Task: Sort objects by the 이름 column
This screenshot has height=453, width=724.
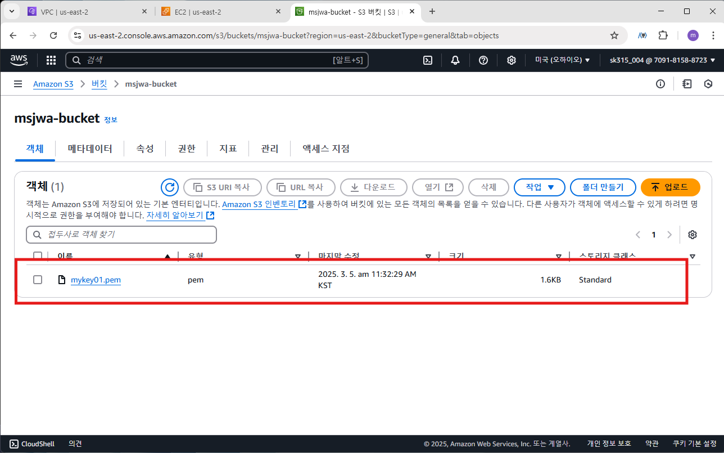Action: 65,257
